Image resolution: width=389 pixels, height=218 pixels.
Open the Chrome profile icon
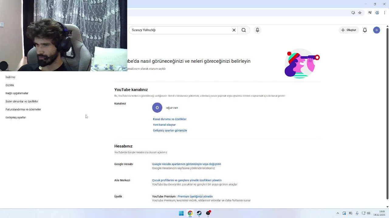tap(377, 13)
